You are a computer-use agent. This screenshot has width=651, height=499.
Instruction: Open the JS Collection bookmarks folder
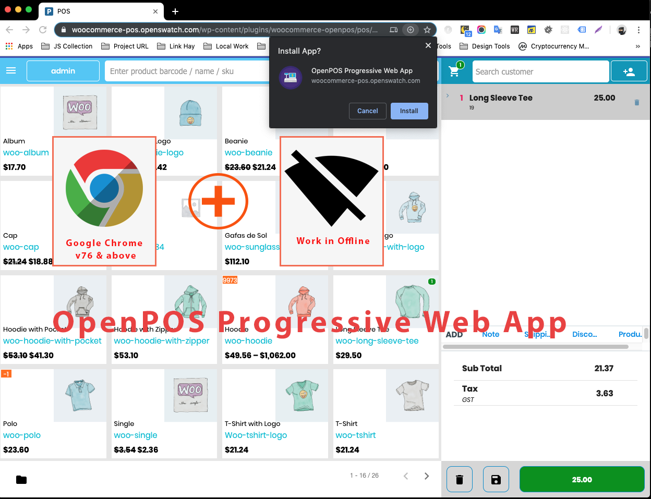pyautogui.click(x=67, y=46)
